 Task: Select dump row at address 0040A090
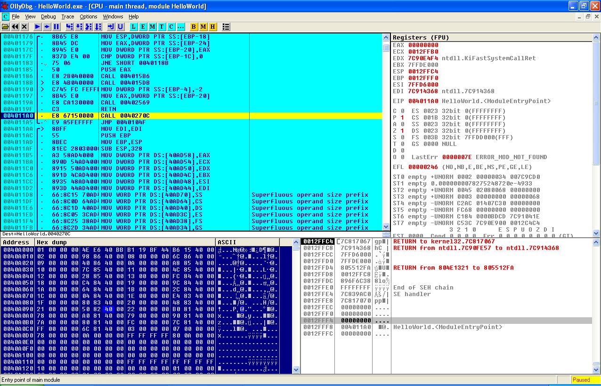coord(146,309)
